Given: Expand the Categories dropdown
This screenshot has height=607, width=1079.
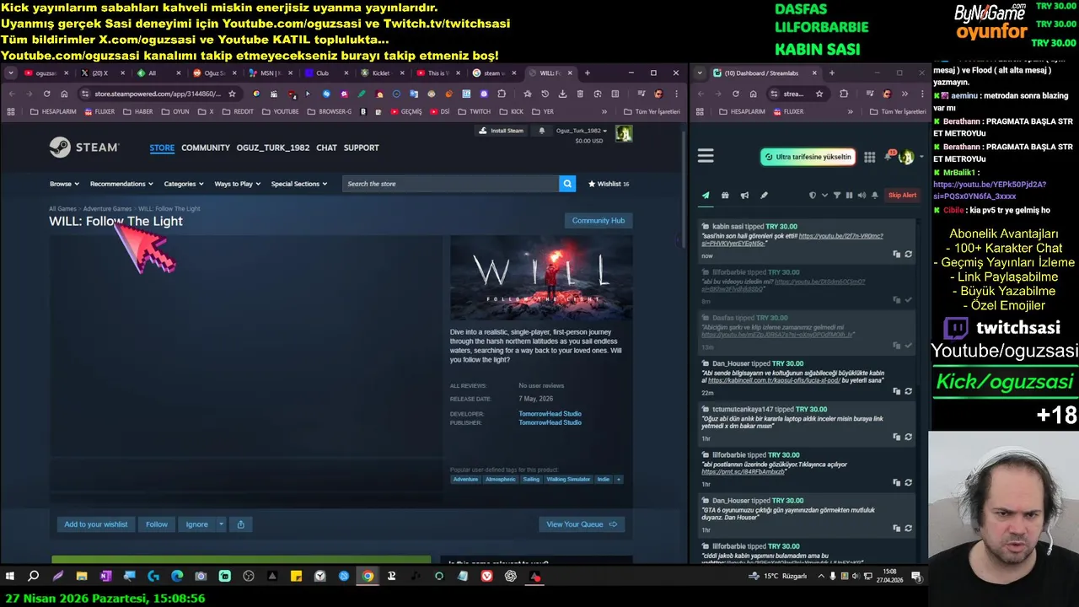Looking at the screenshot, I should (184, 184).
